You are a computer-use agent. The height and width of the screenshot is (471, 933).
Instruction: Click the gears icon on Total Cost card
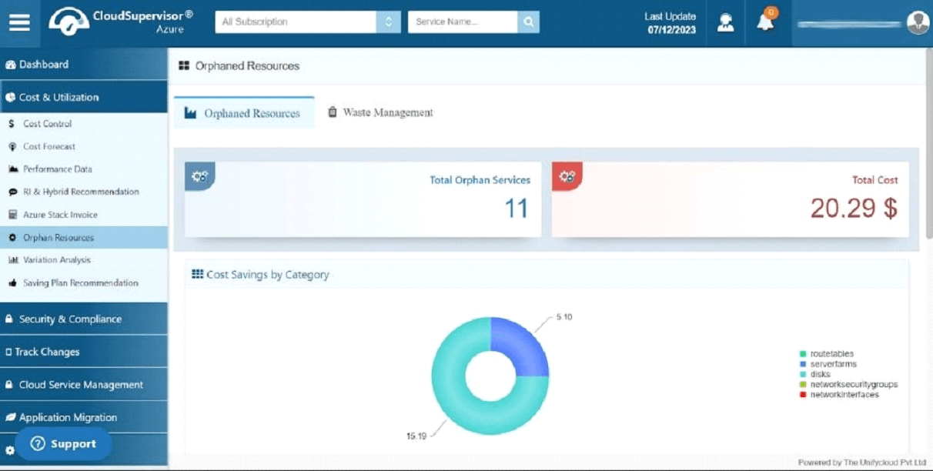click(567, 176)
